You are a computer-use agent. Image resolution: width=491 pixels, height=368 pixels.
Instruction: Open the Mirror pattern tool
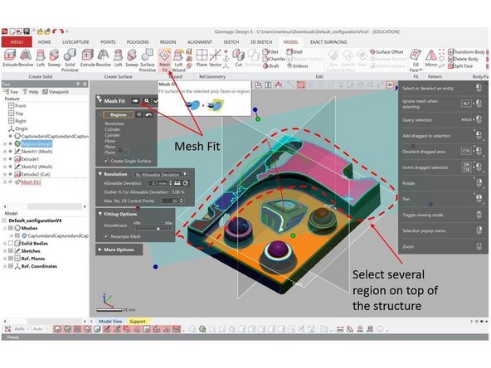point(431,58)
